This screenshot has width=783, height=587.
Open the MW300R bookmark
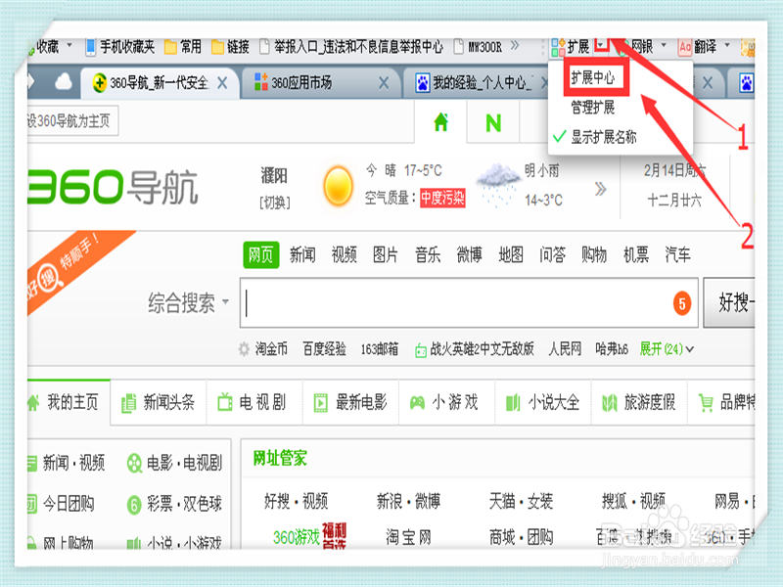coord(478,47)
